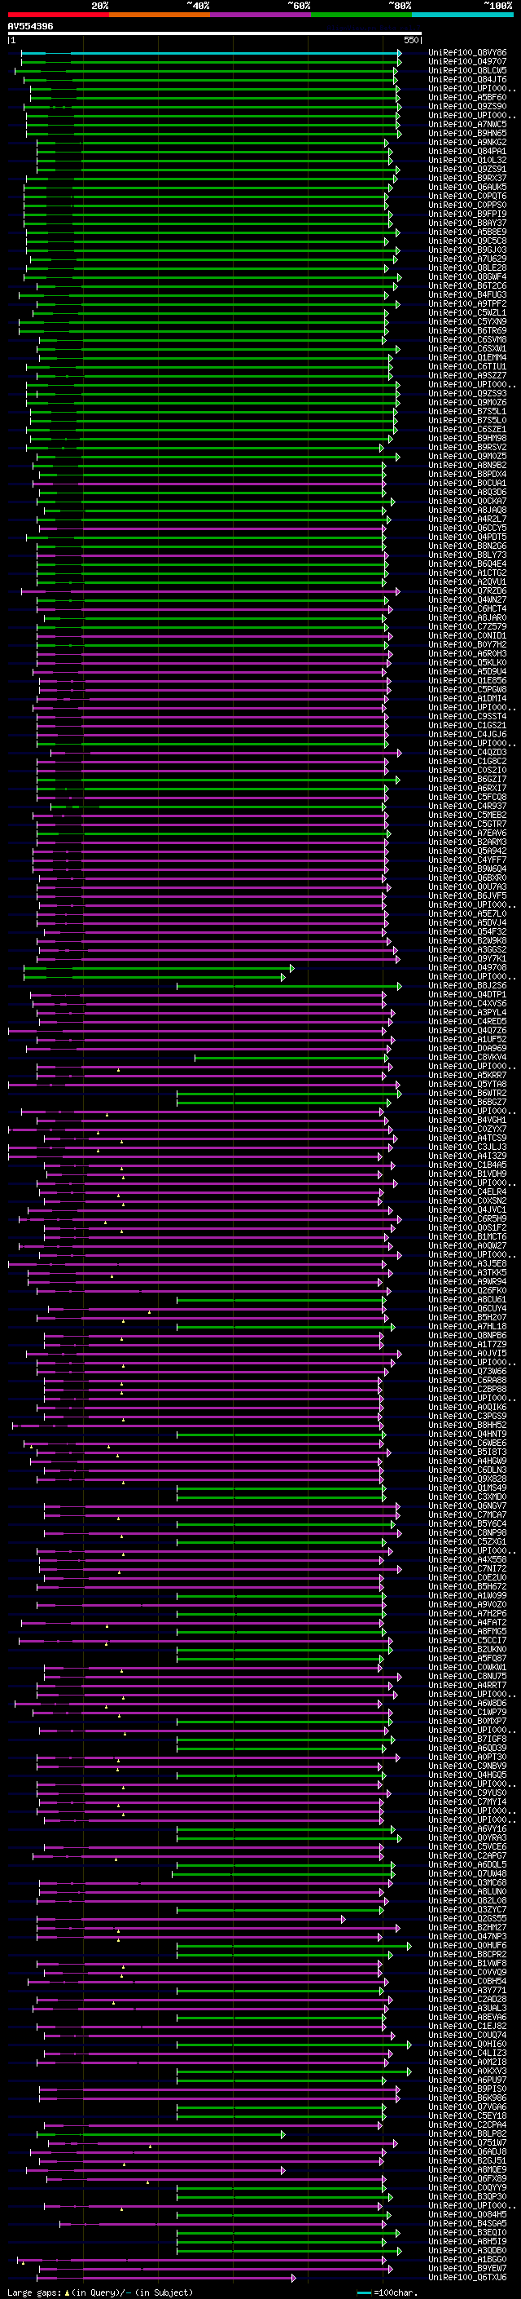Click hit label UniRef100_B6WTR2
This screenshot has height=2299, width=521.
tap(467, 1094)
